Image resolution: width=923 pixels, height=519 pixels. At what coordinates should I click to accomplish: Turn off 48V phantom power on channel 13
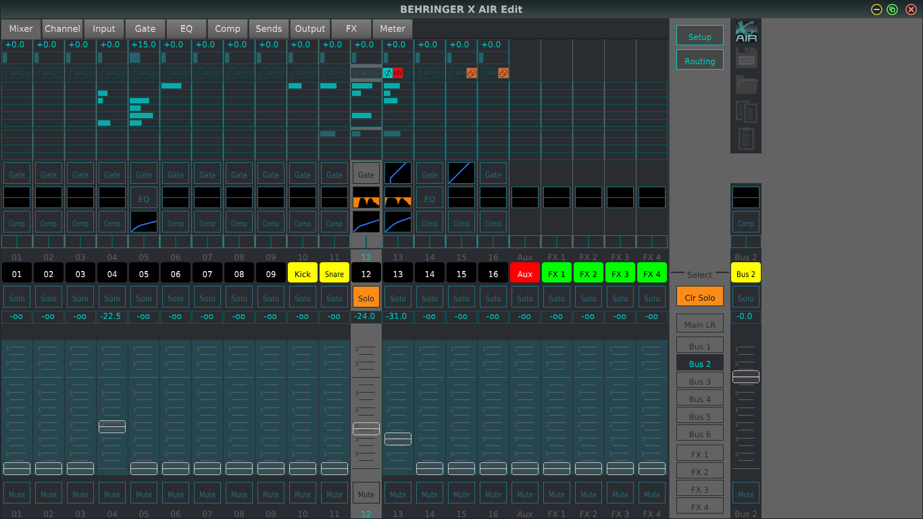(398, 73)
